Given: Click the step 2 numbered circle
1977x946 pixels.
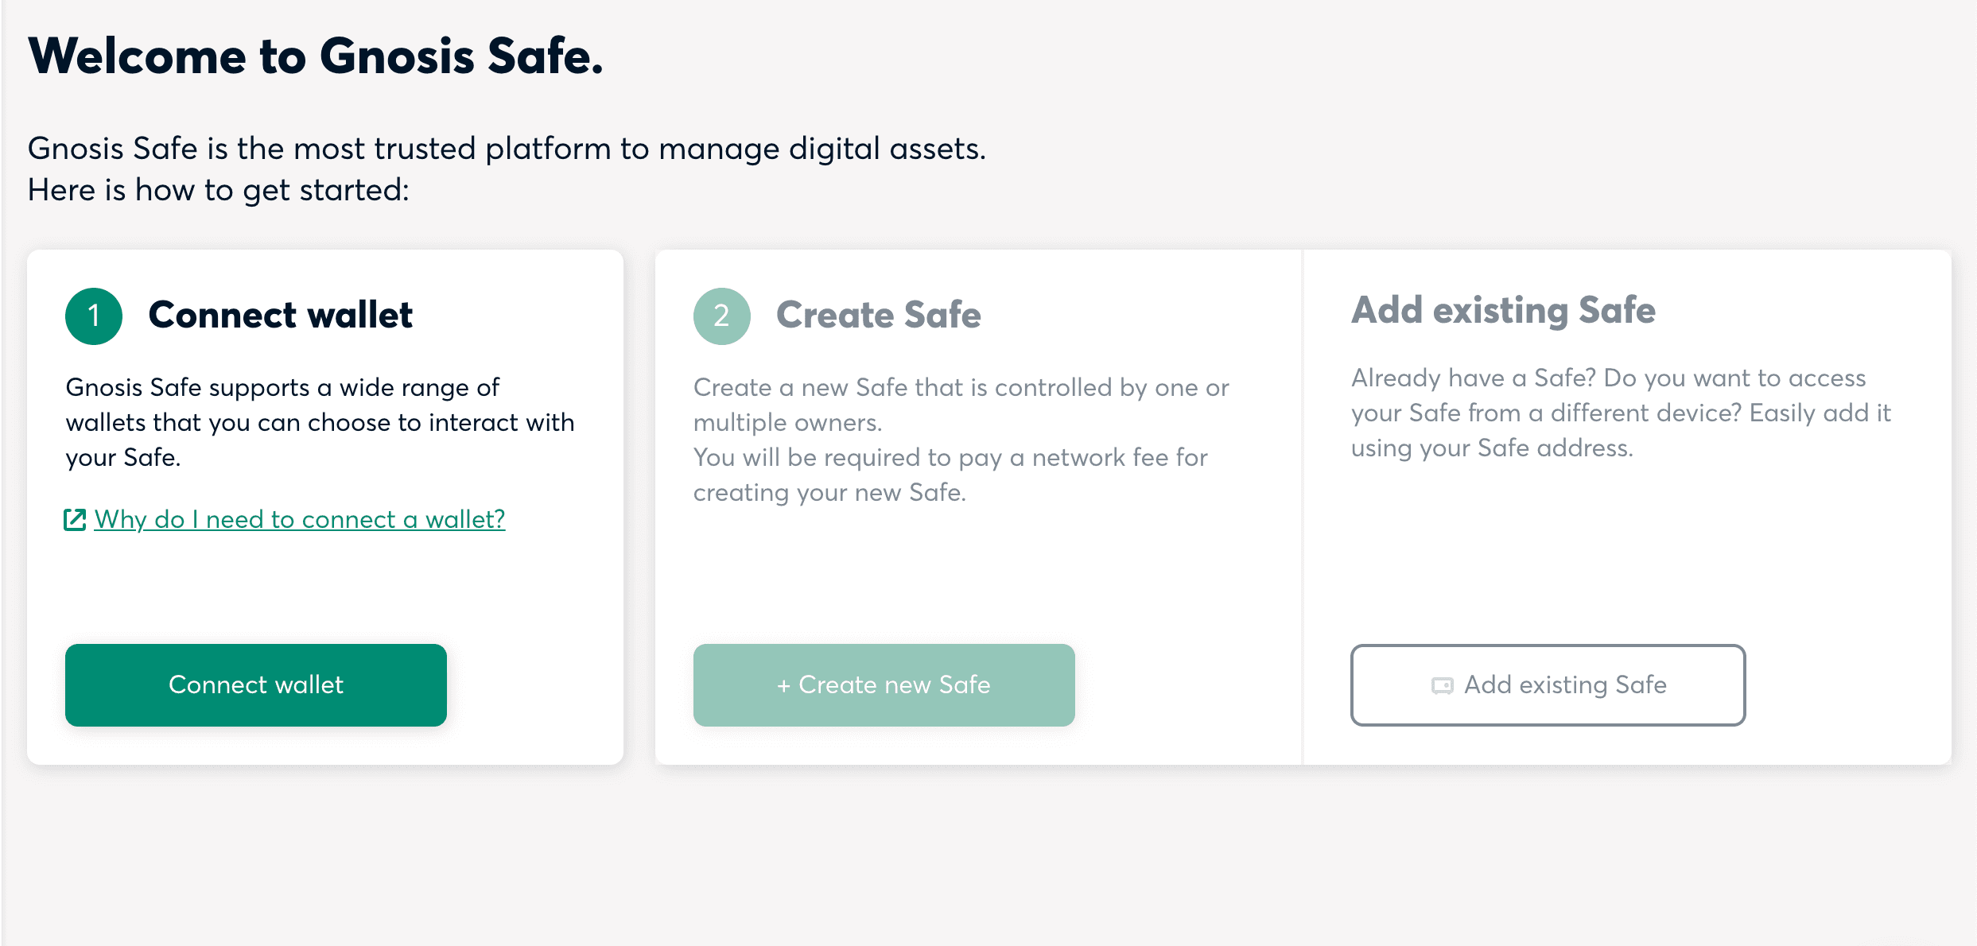Looking at the screenshot, I should (x=722, y=316).
